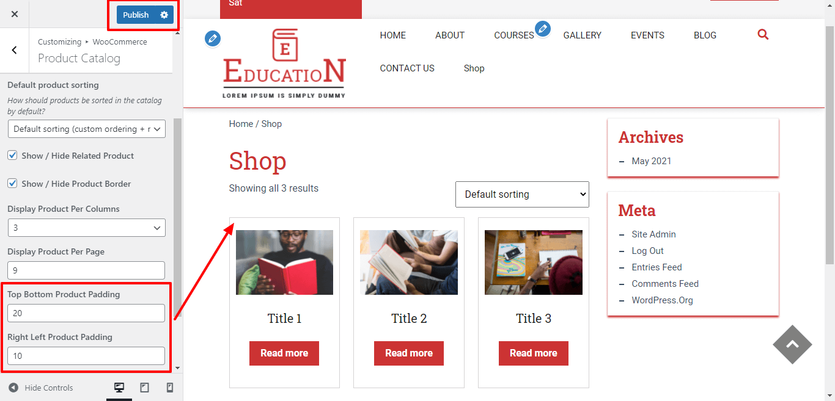835x401 pixels.
Task: Close the customizer with the X icon
Action: 15,14
